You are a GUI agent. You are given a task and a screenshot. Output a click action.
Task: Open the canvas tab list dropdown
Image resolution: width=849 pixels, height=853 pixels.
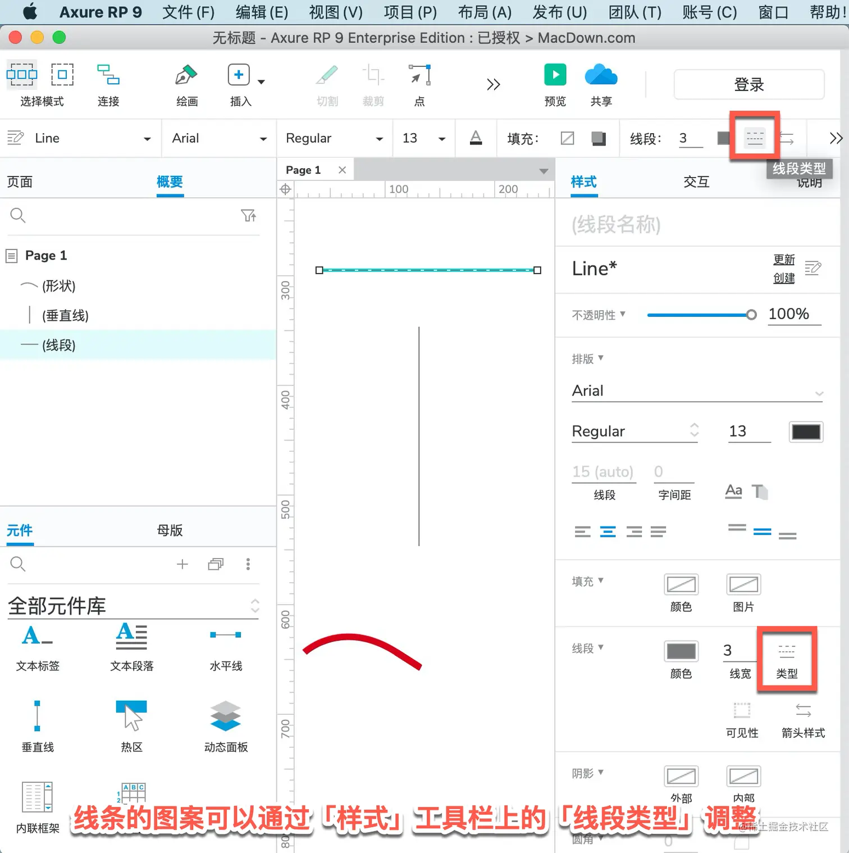pyautogui.click(x=544, y=171)
